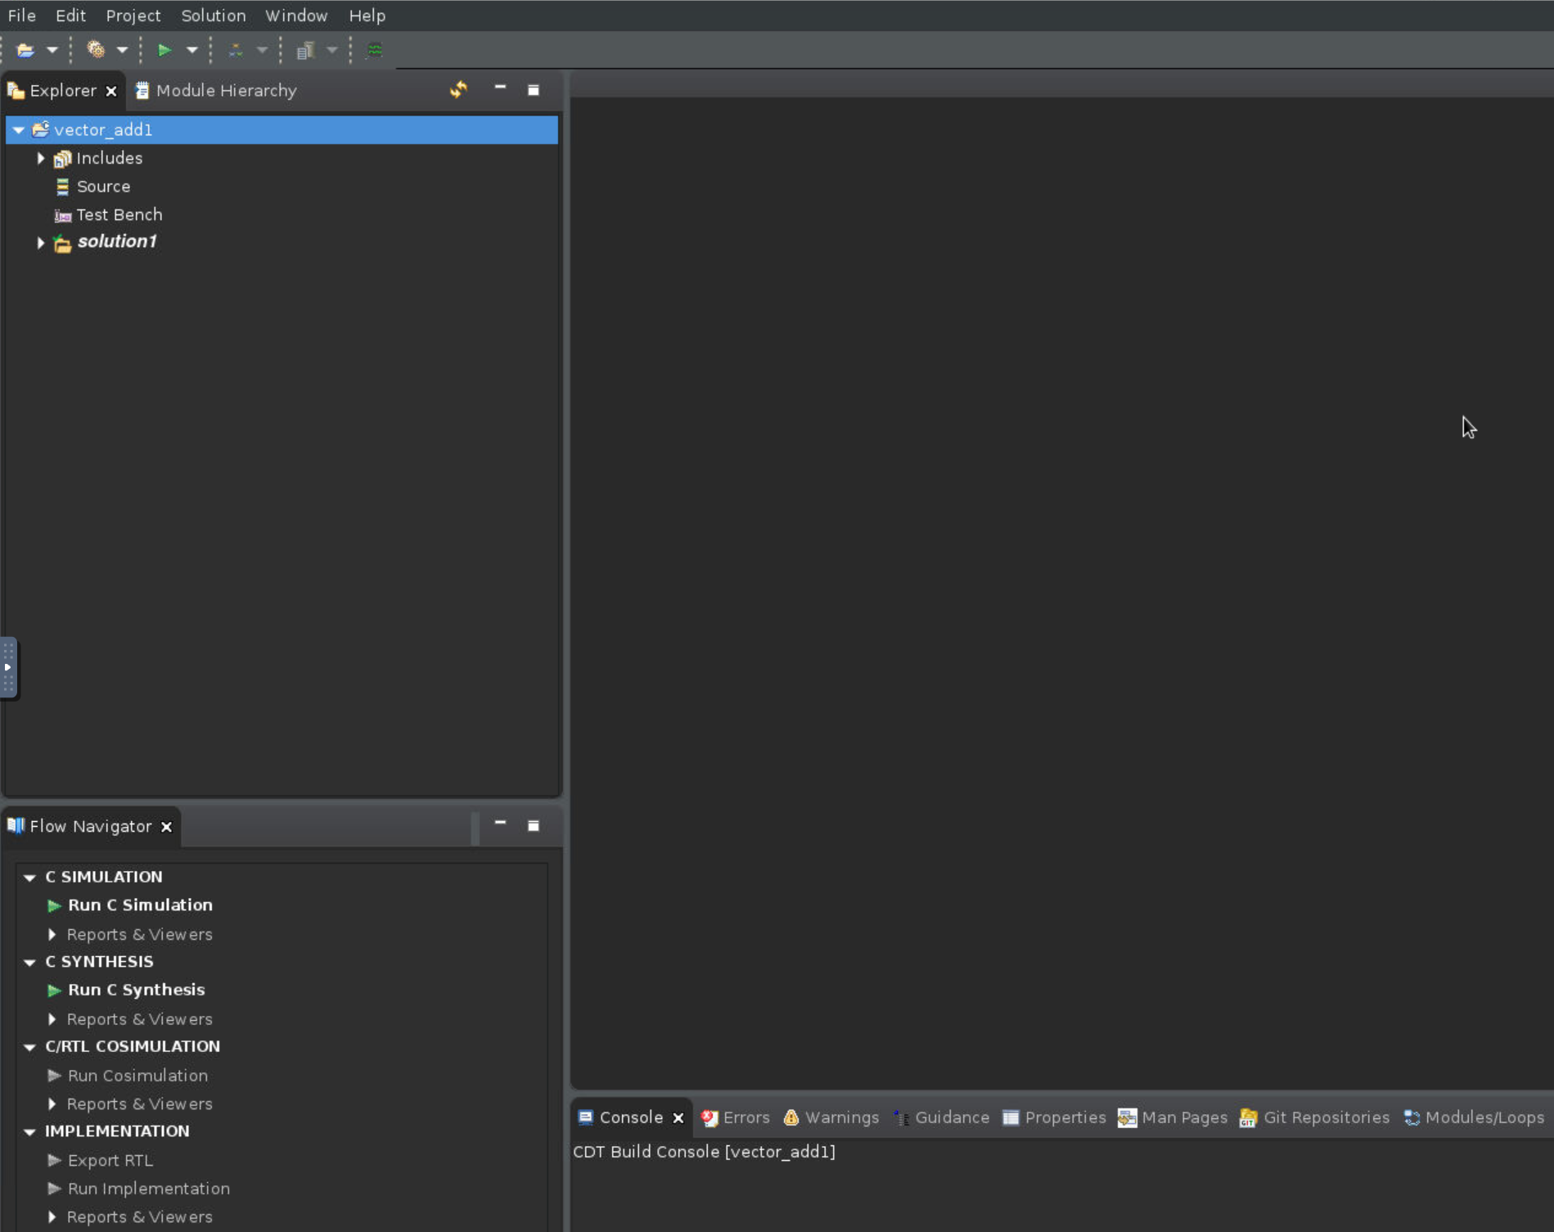Viewport: 1554px width, 1232px height.
Task: Expand Reports & Viewers under C/RTL Cosimulation
Action: point(52,1103)
